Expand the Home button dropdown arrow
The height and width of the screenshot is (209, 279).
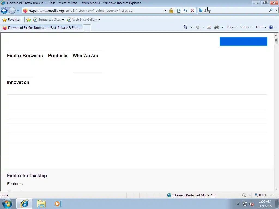click(x=191, y=27)
